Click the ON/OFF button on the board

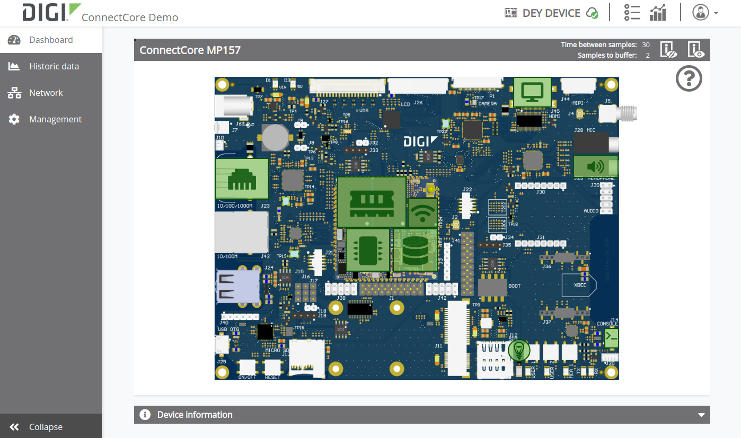click(x=247, y=367)
